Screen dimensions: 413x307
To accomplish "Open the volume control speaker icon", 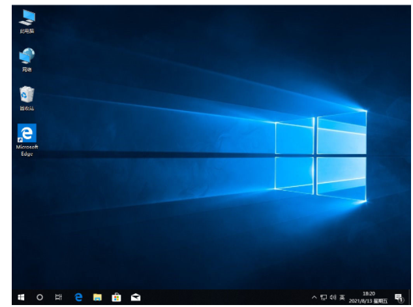I will [333, 298].
